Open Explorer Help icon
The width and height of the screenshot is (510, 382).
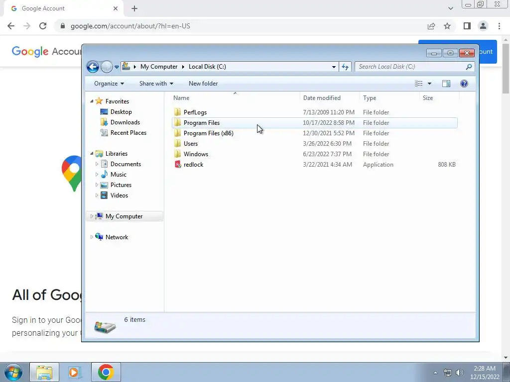tap(464, 84)
